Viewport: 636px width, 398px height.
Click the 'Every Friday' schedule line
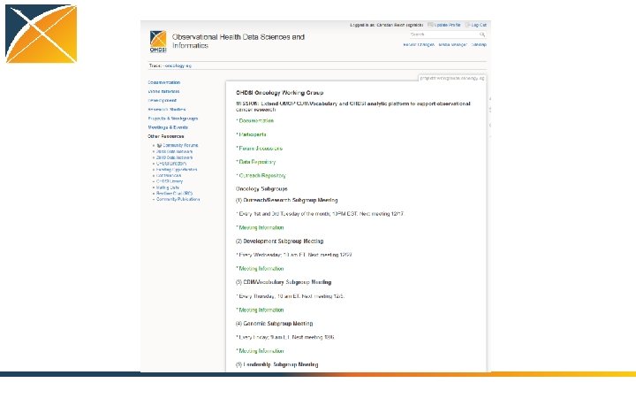tap(285, 338)
